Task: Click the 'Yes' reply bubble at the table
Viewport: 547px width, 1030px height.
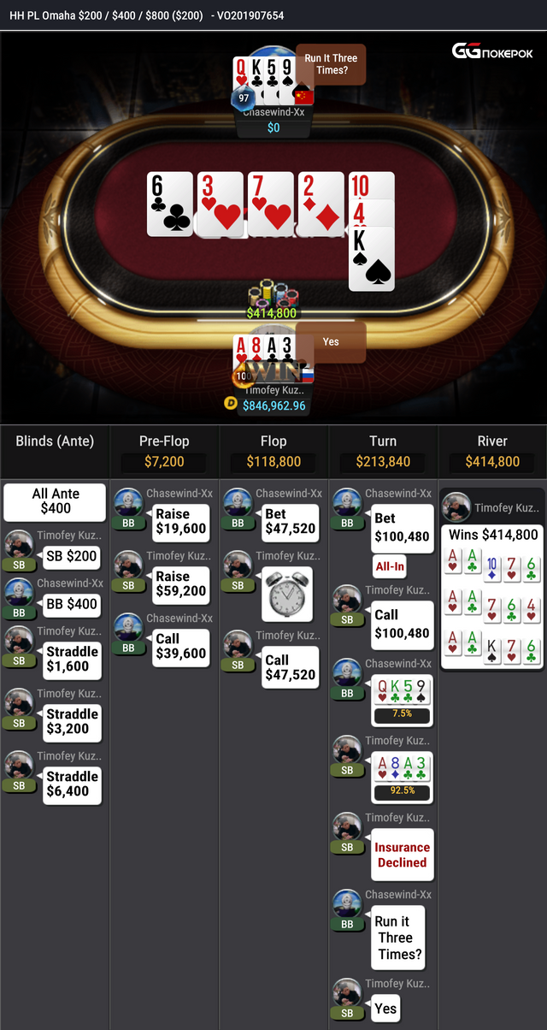Action: click(x=331, y=341)
